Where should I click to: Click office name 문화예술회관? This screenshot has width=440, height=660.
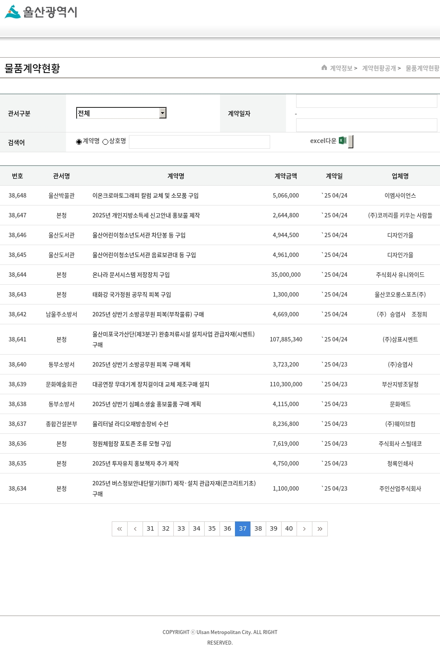[x=62, y=385]
